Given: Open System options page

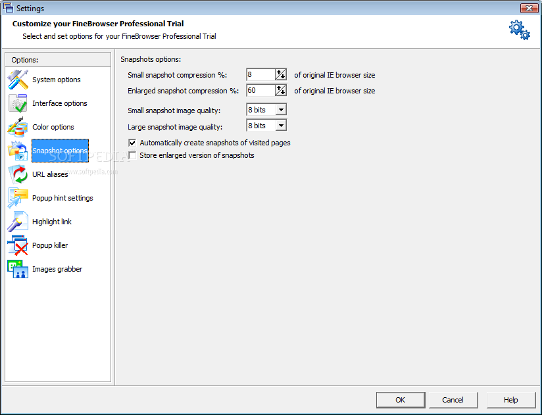Looking at the screenshot, I should (57, 80).
